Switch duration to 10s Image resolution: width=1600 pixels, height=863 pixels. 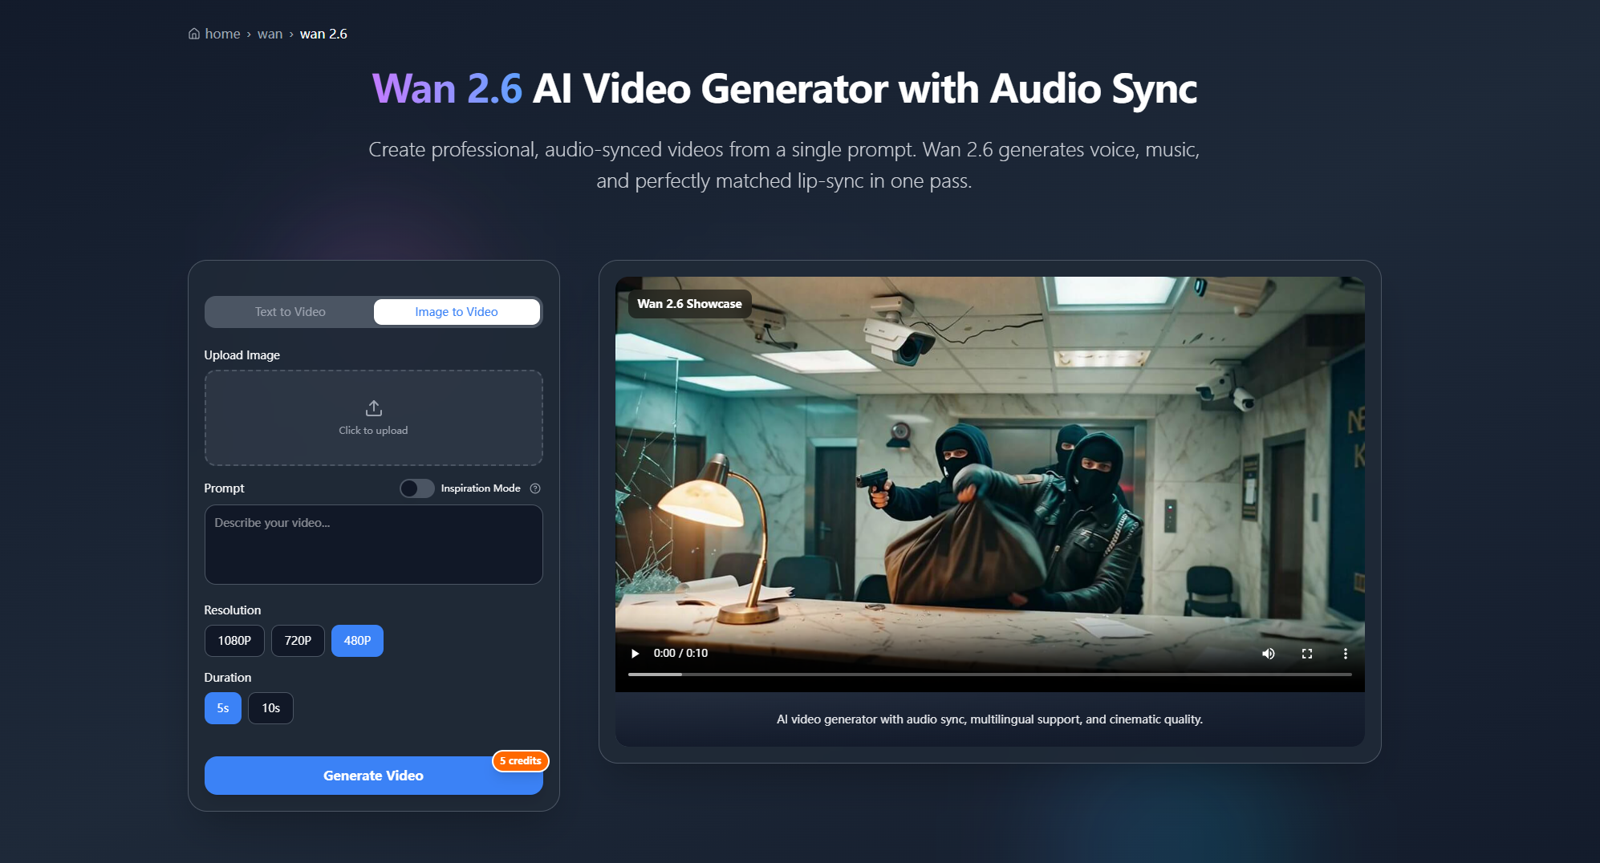(270, 707)
